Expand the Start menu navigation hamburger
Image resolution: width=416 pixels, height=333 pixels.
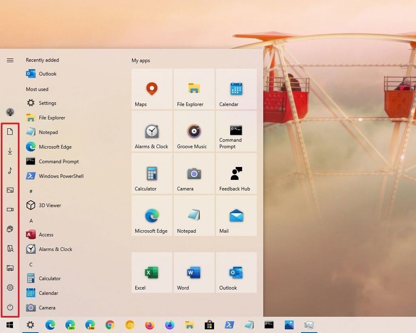(x=10, y=60)
